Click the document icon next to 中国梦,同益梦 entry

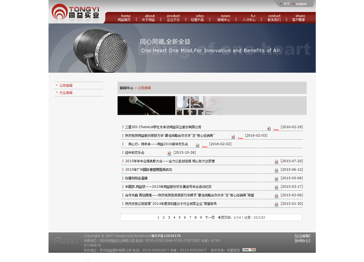click(276, 187)
